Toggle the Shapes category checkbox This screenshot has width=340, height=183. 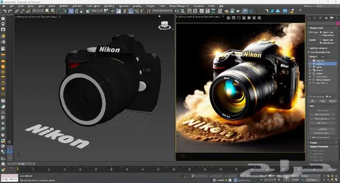(x=310, y=70)
